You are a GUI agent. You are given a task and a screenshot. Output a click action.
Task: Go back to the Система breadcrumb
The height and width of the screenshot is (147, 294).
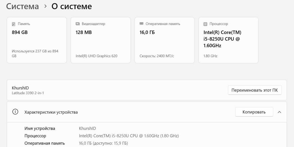(x=22, y=6)
